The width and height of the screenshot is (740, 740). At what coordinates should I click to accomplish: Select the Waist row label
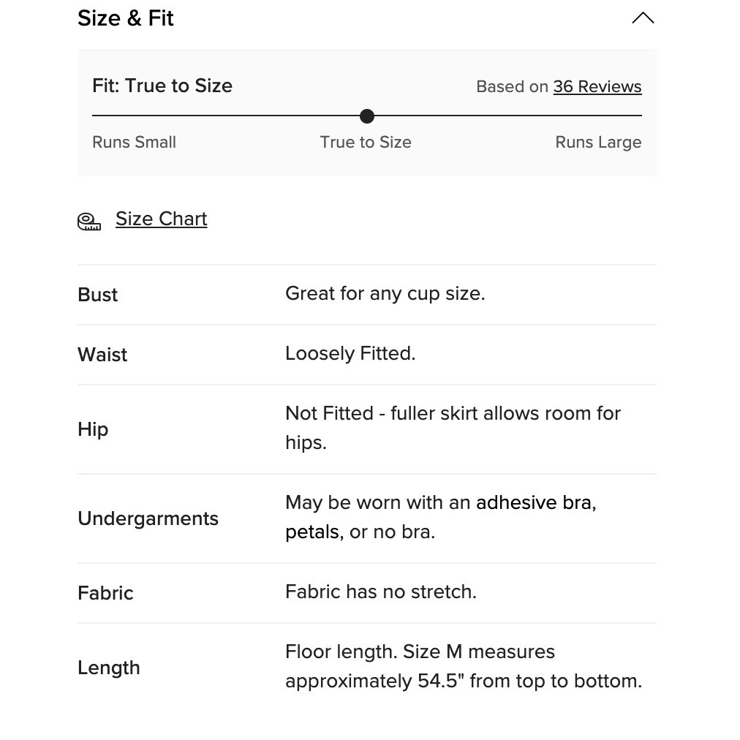(x=102, y=355)
